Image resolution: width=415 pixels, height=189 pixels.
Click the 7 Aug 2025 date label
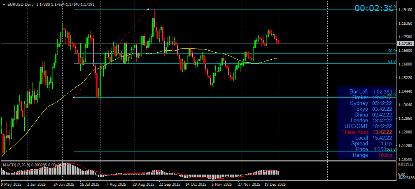(x=116, y=184)
